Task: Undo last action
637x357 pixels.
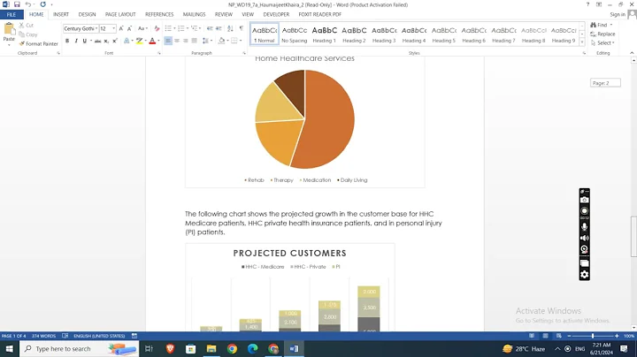Action: (x=27, y=4)
